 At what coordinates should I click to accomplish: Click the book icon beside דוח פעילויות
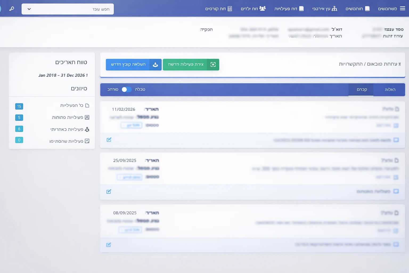click(x=301, y=9)
